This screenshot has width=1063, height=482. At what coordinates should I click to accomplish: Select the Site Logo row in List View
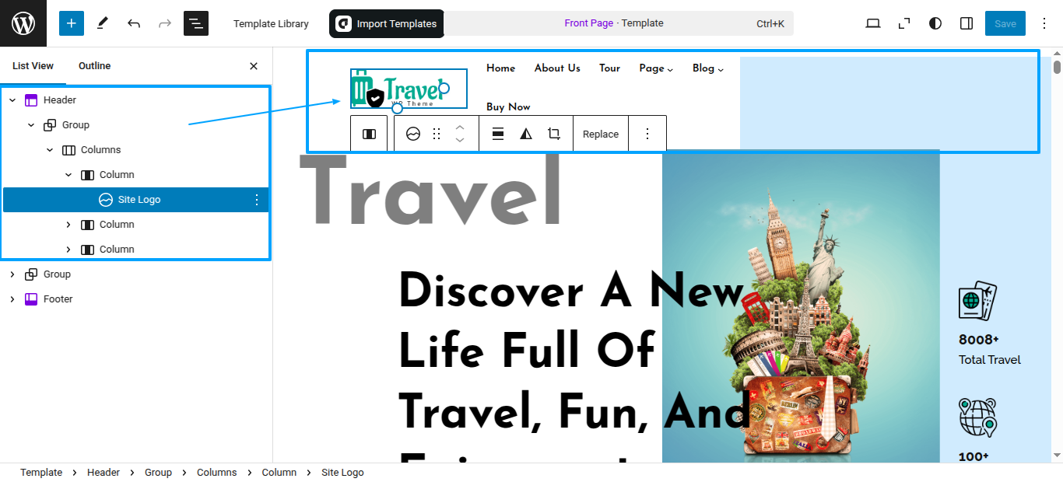(x=135, y=200)
